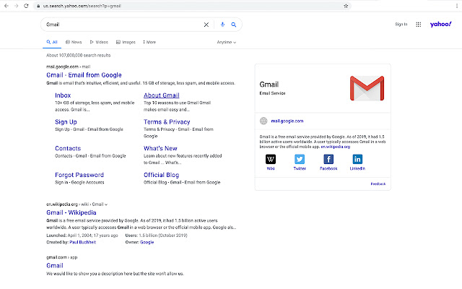Open the apps grid icon
This screenshot has width=462, height=289.
tap(419, 25)
